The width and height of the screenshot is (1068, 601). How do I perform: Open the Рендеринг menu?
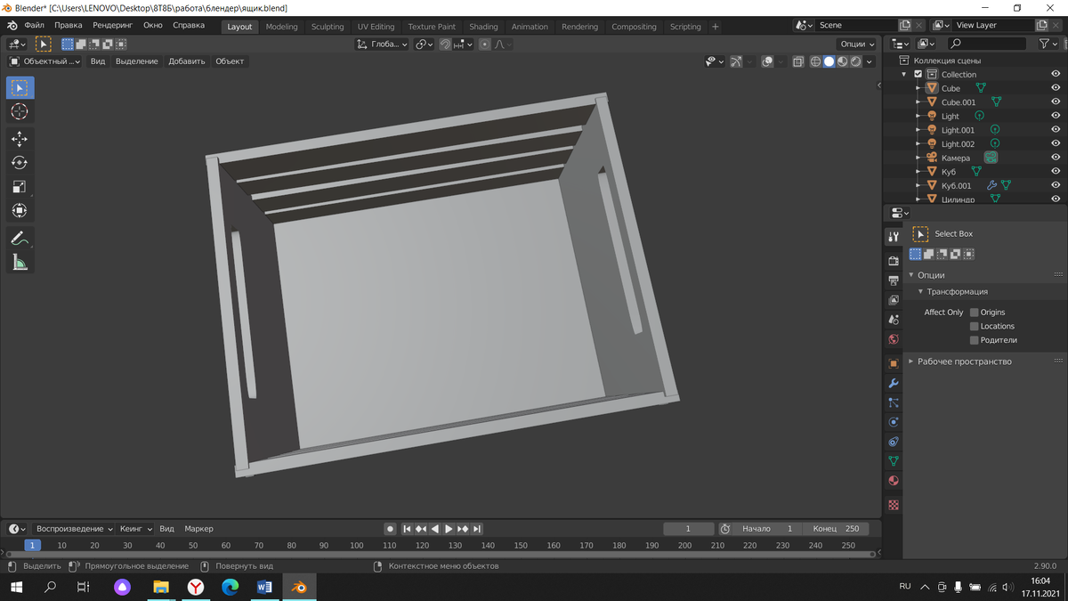[x=112, y=25]
